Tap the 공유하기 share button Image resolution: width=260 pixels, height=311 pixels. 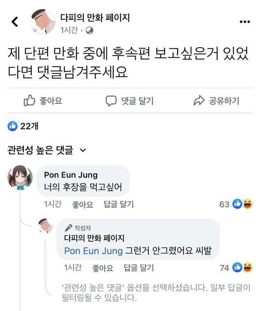217,101
